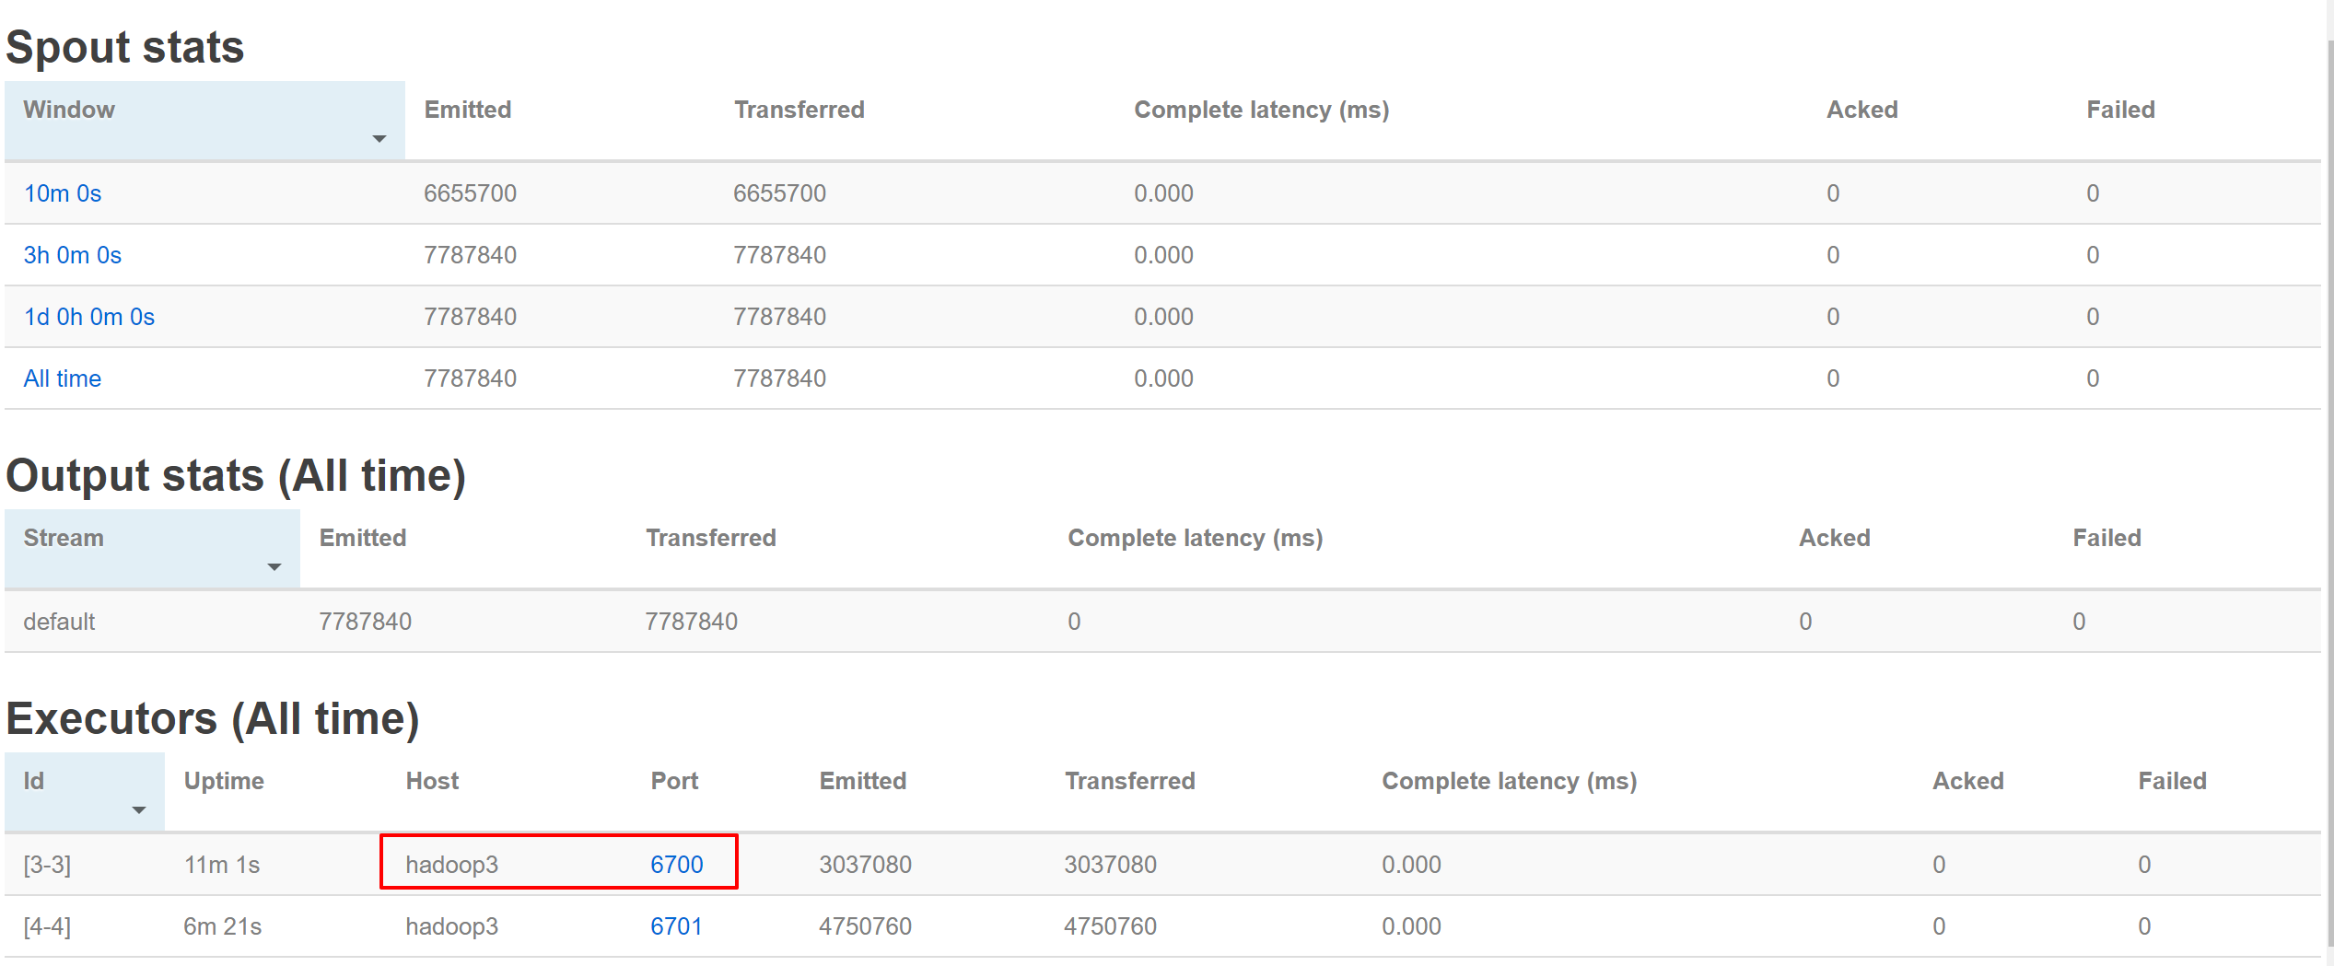
Task: Sort Executors by Uptime column
Action: click(x=224, y=781)
